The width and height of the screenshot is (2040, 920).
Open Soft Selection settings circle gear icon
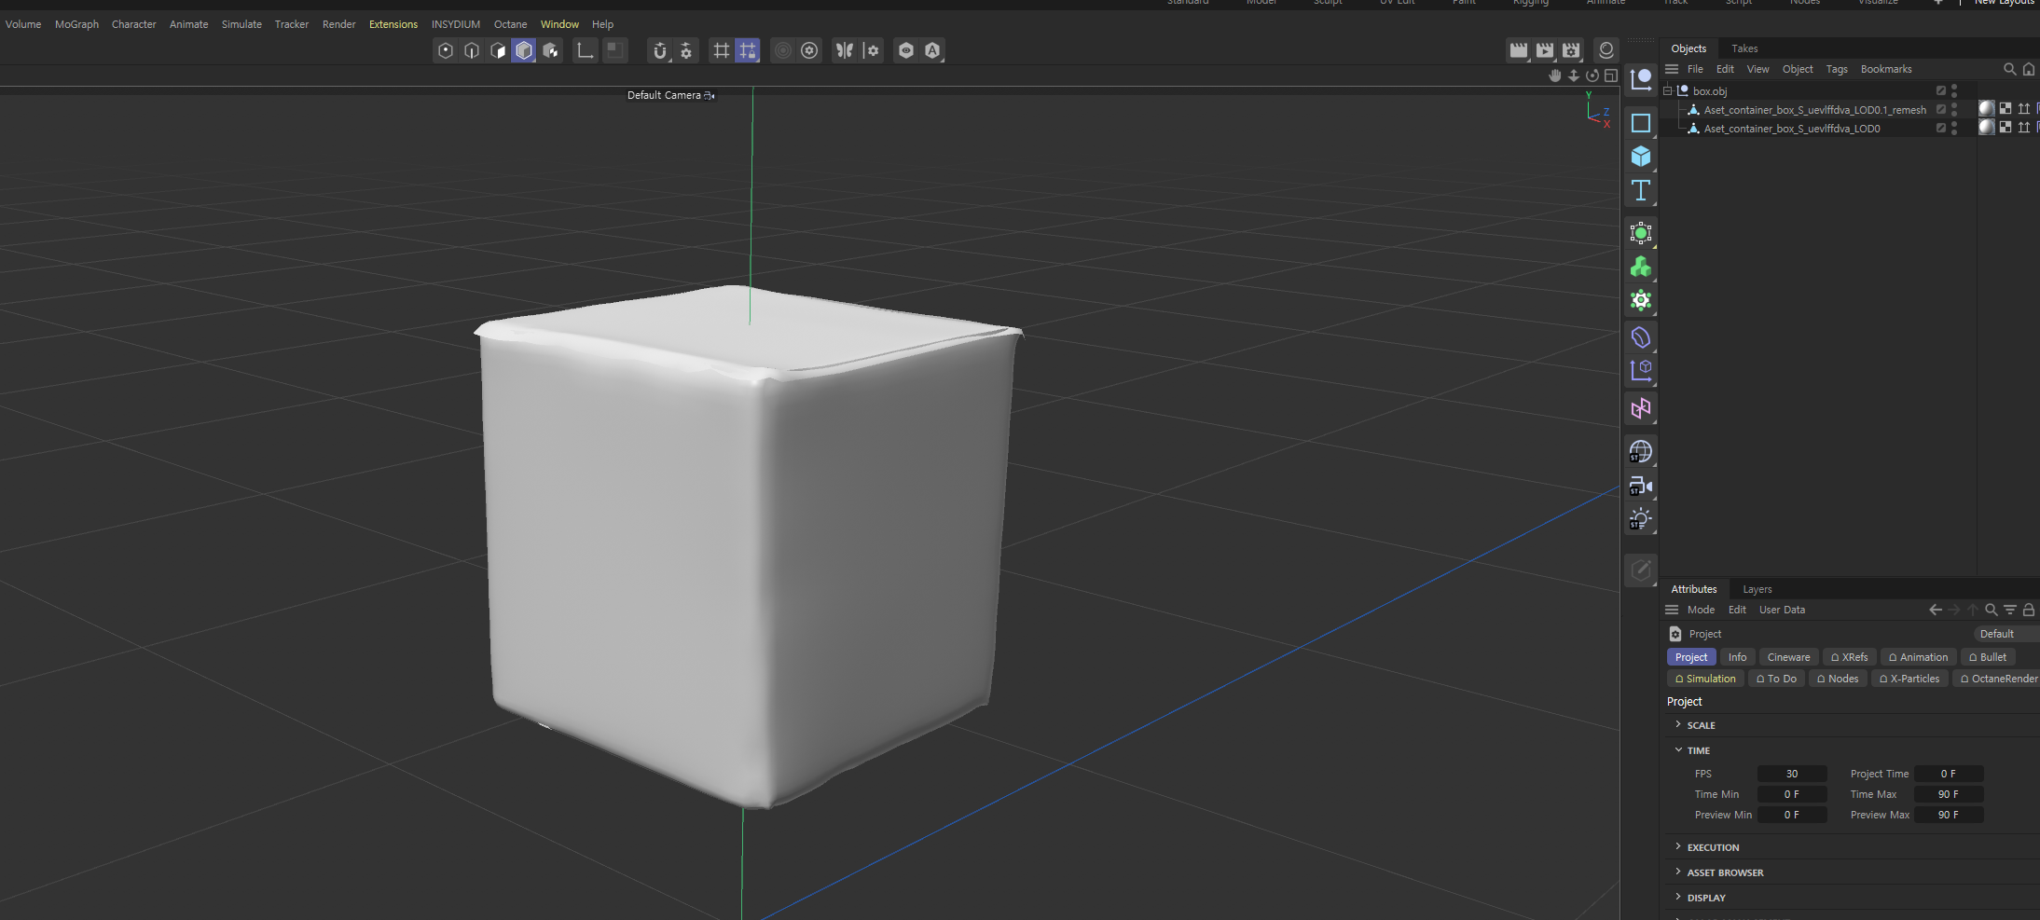(x=809, y=50)
